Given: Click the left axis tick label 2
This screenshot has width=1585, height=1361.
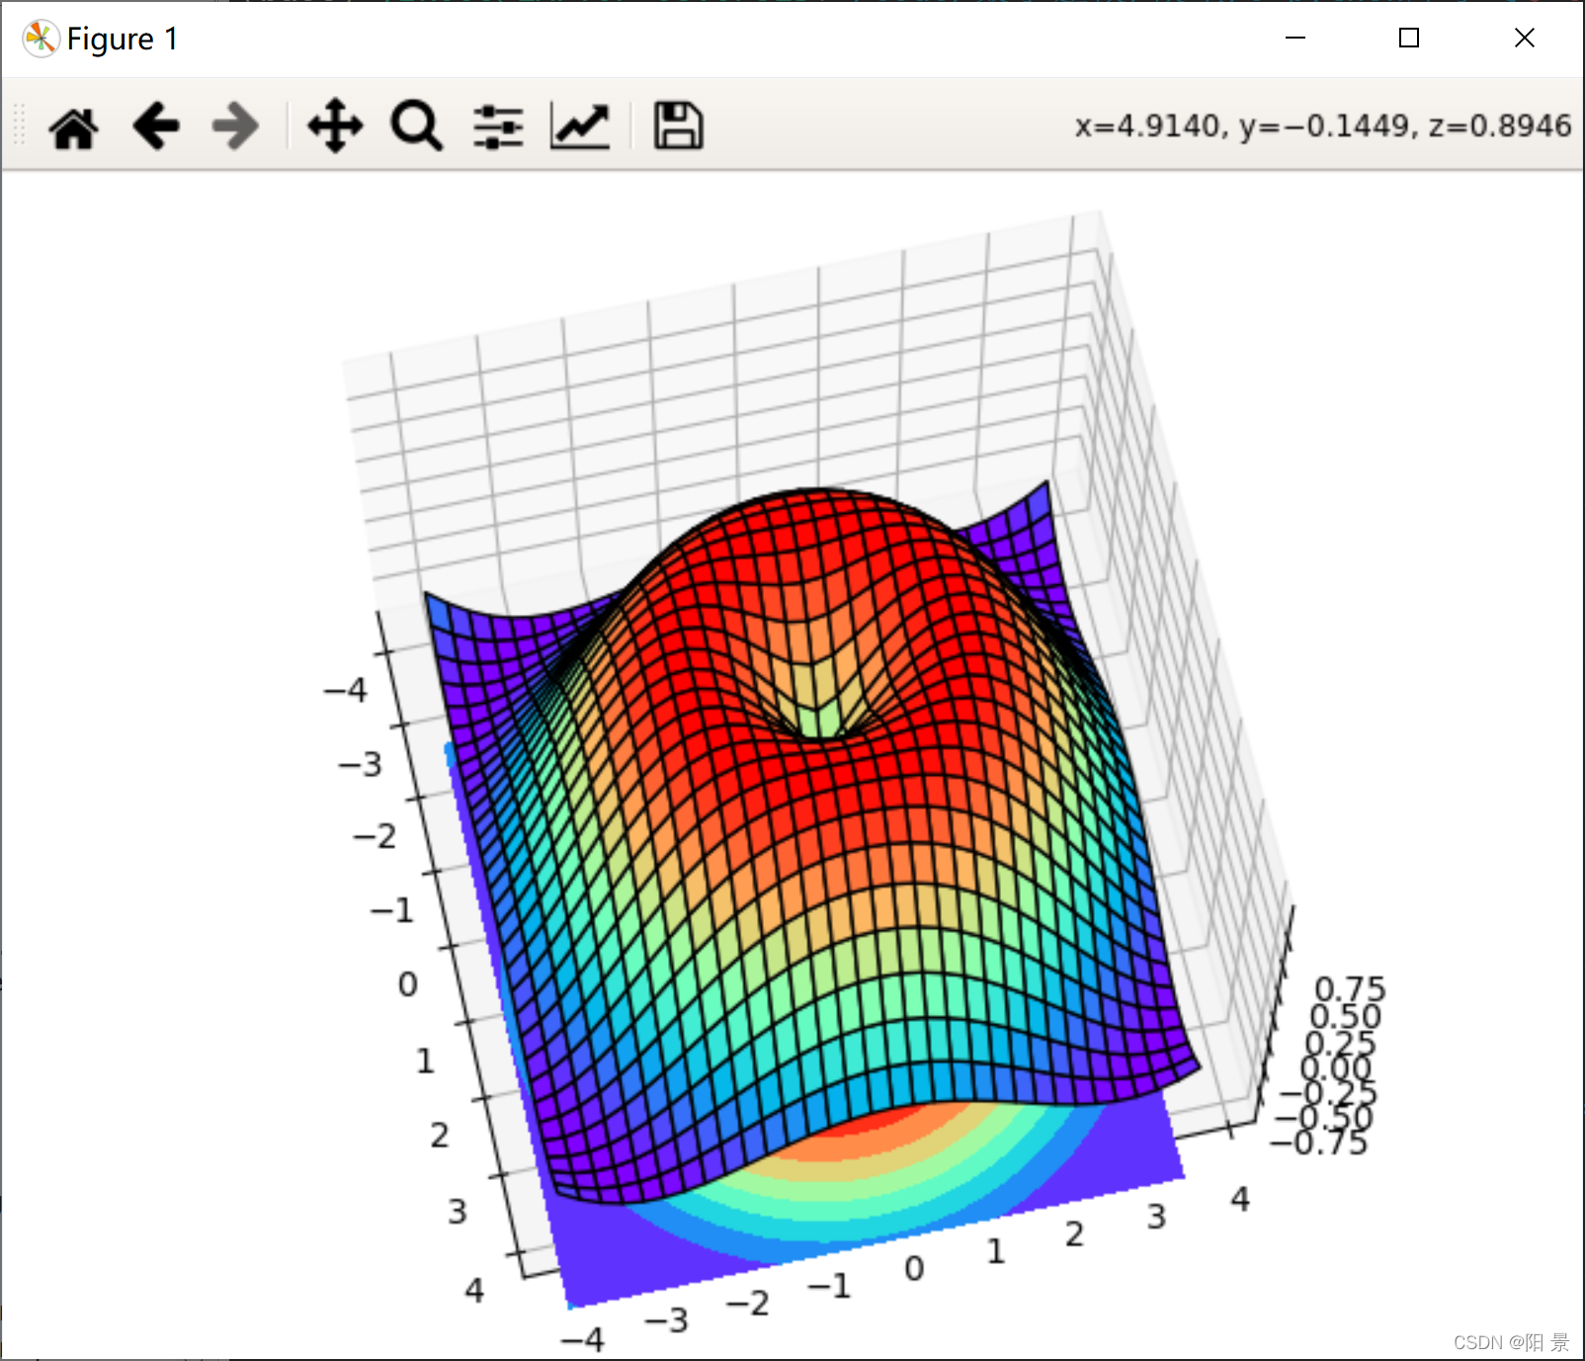Looking at the screenshot, I should coord(439,1135).
